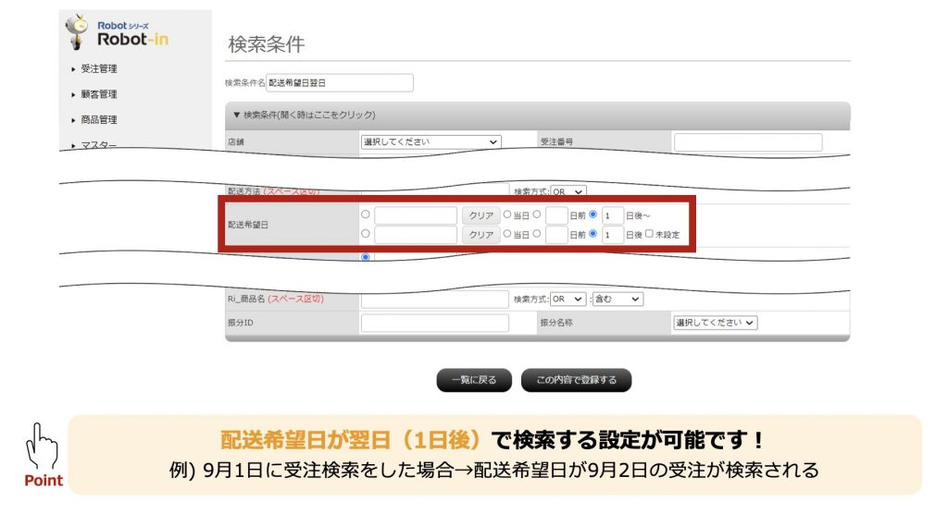Viewport: 948px width, 514px height.
Task: Click the 検索条件 page heading
Action: pos(266,44)
